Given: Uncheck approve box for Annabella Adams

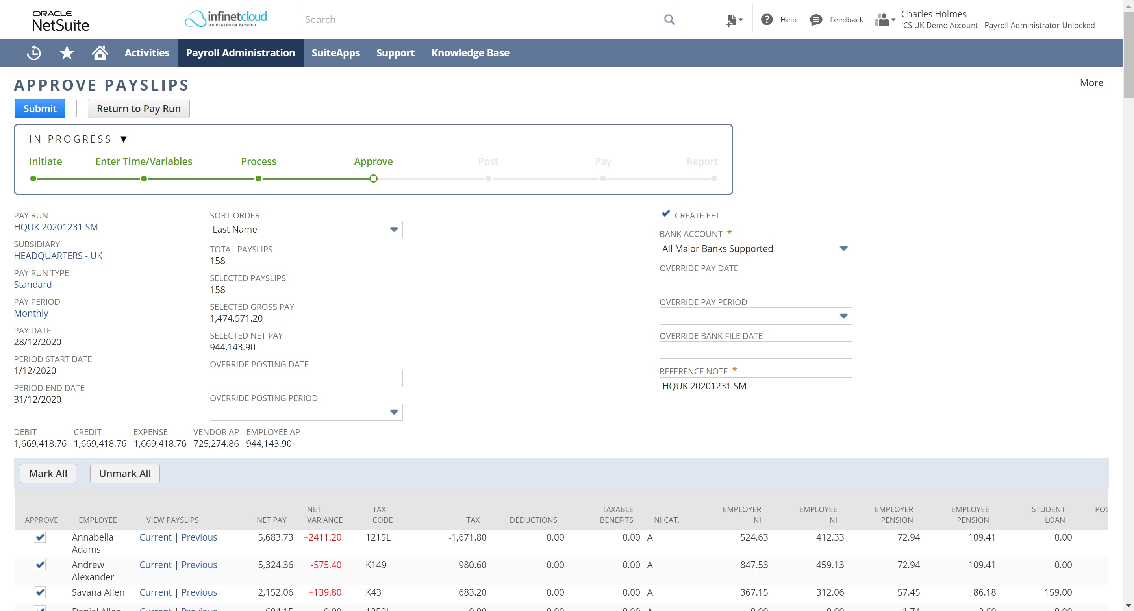Looking at the screenshot, I should pyautogui.click(x=40, y=537).
